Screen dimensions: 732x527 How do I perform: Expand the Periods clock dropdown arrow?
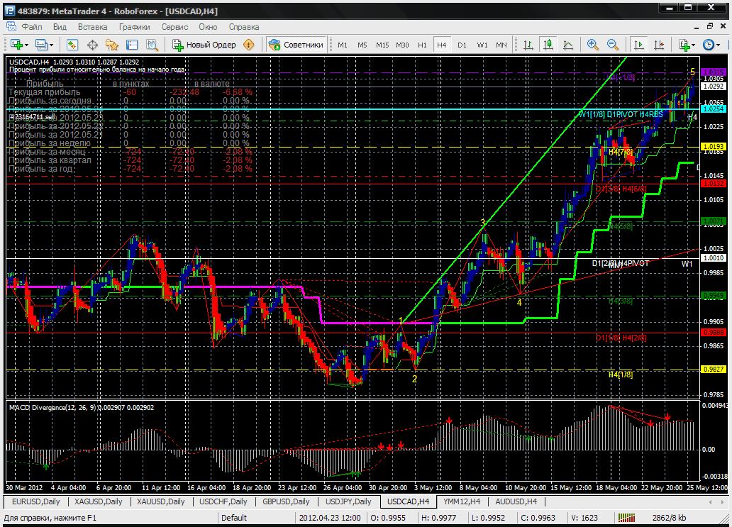pyautogui.click(x=718, y=45)
